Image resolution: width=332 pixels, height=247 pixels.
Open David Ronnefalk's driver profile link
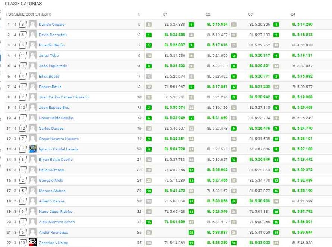(53, 35)
